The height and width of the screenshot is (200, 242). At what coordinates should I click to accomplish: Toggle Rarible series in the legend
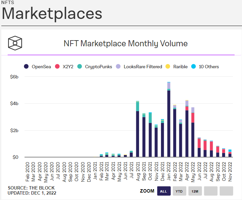pos(177,67)
